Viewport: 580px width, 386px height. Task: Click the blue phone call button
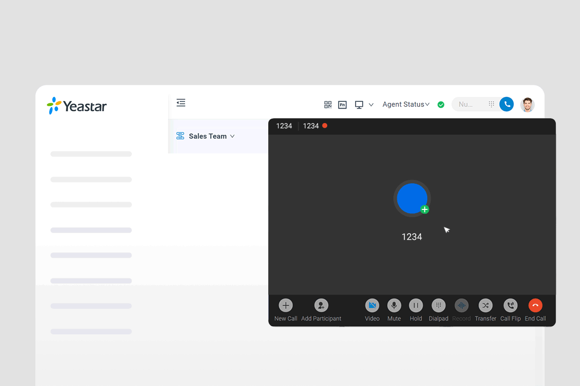[x=507, y=104]
